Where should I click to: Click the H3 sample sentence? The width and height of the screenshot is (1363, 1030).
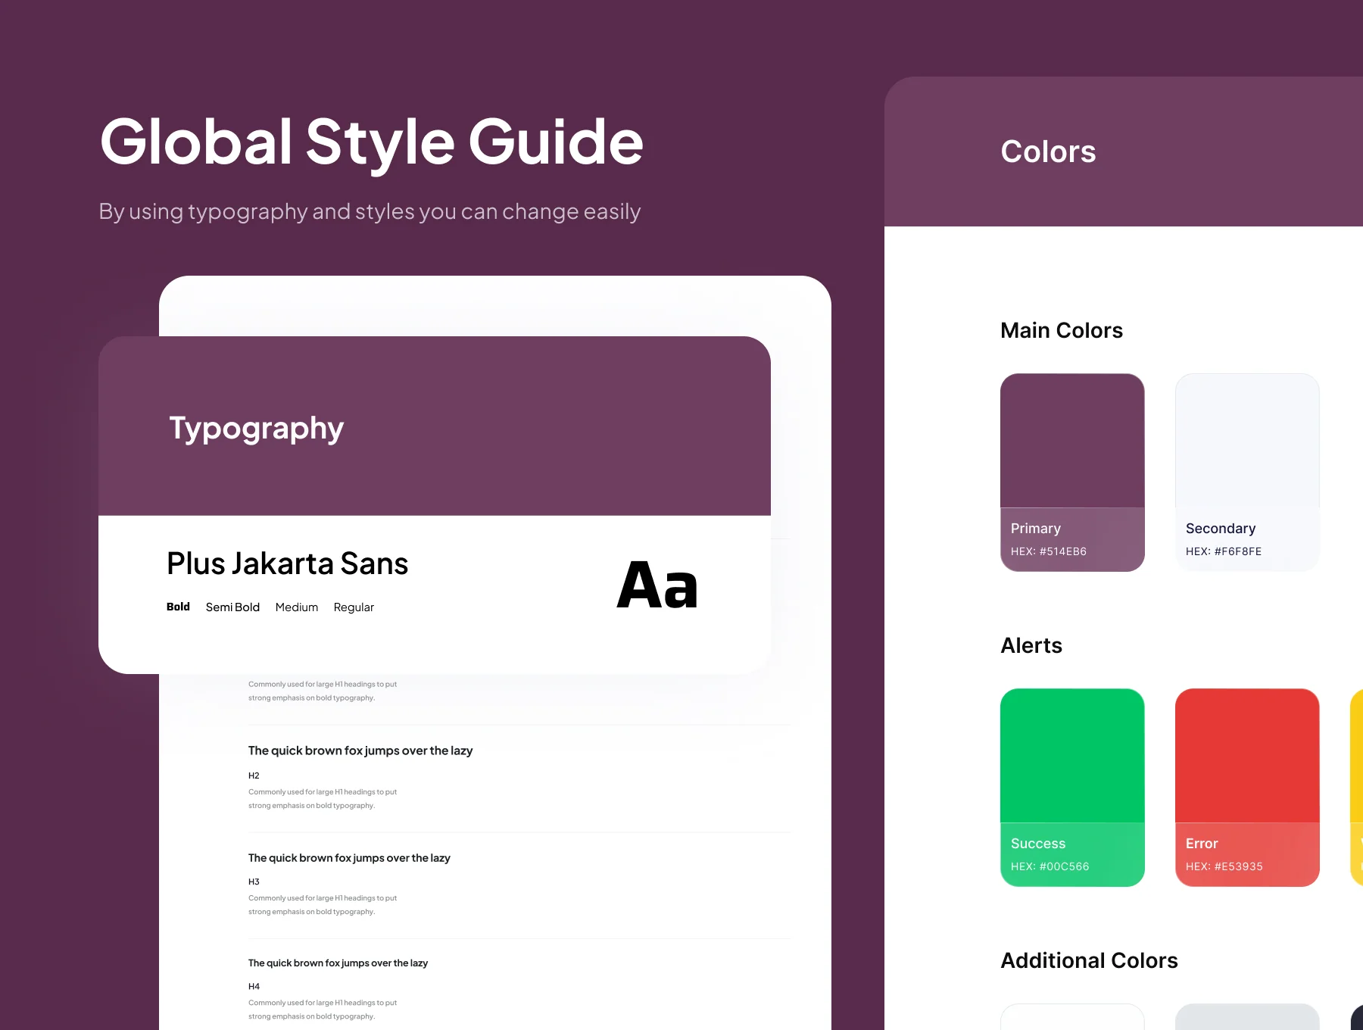(x=349, y=858)
